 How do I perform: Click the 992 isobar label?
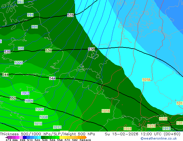pos(20,2)
